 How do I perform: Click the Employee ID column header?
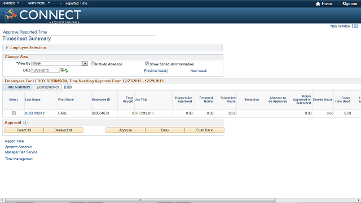[101, 100]
